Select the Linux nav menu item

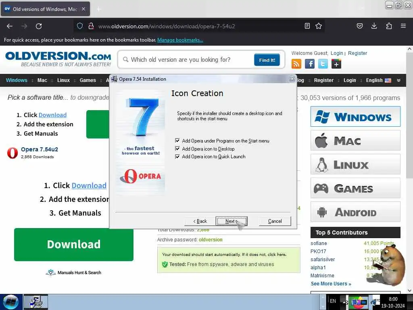pyautogui.click(x=63, y=80)
